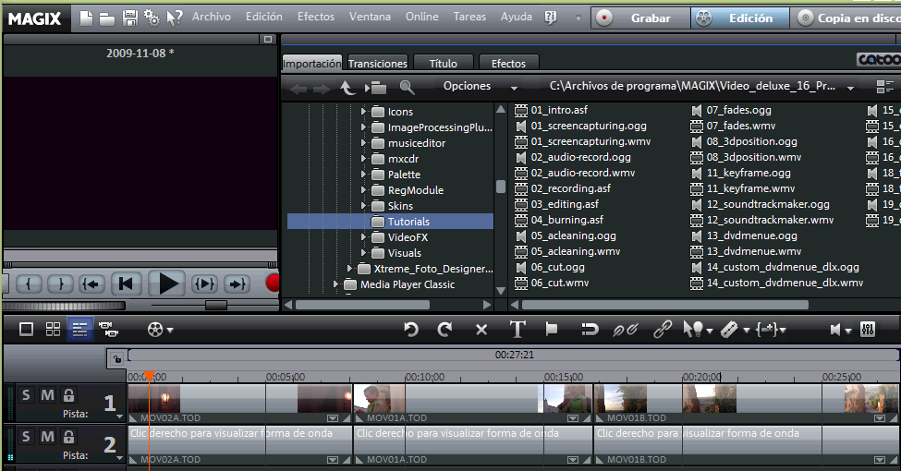Select the 03_editing.asf file
The image size is (901, 471).
tap(564, 204)
